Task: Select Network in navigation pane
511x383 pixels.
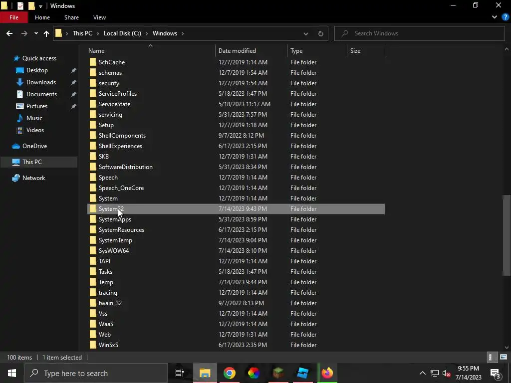Action: coord(33,178)
